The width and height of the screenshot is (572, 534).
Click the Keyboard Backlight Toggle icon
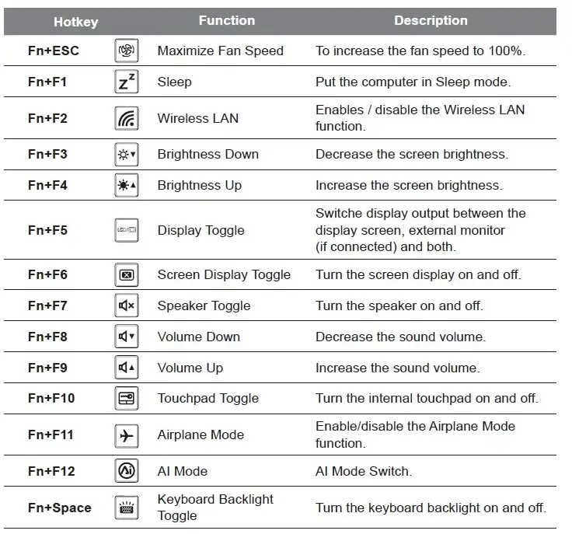(126, 508)
